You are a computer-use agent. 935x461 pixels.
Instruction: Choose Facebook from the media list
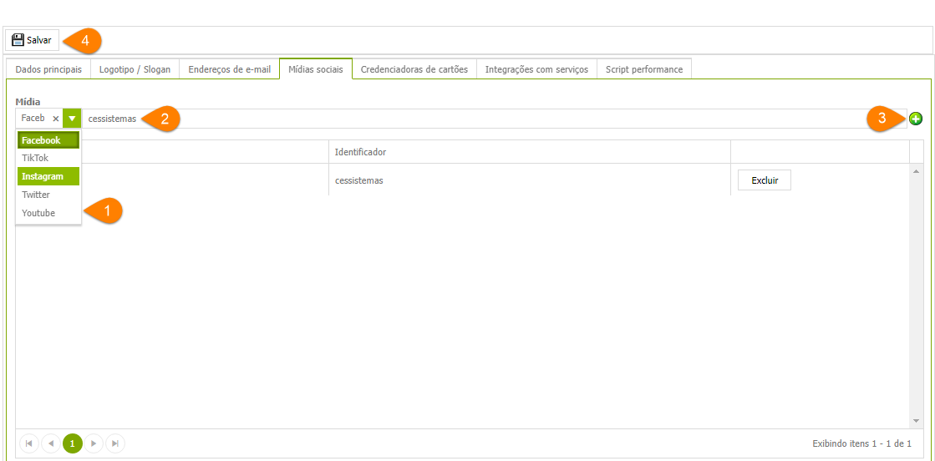(x=48, y=140)
